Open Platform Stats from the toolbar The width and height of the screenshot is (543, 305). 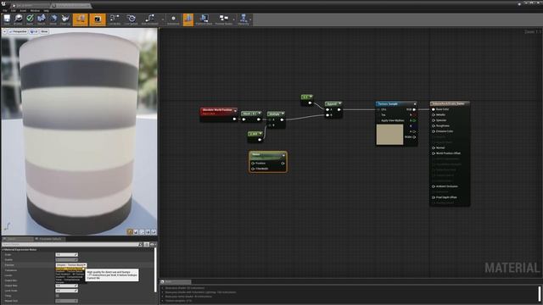[204, 19]
